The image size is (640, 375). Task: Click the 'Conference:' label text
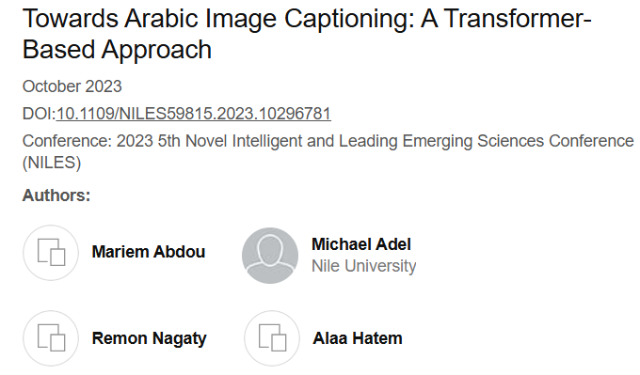pos(67,141)
